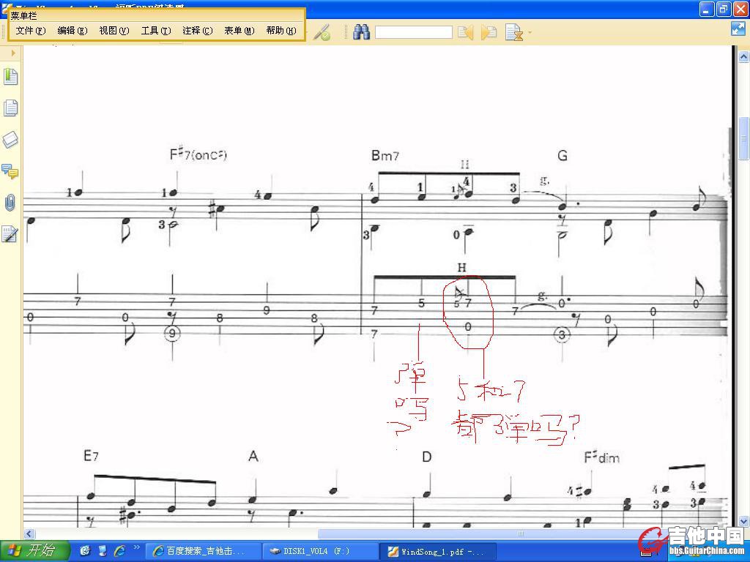750x562 pixels.
Task: Click the D chord label
Action: pos(427,457)
